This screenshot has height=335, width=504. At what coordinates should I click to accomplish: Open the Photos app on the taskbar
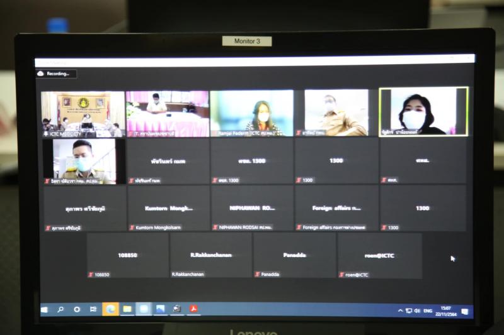(x=160, y=309)
